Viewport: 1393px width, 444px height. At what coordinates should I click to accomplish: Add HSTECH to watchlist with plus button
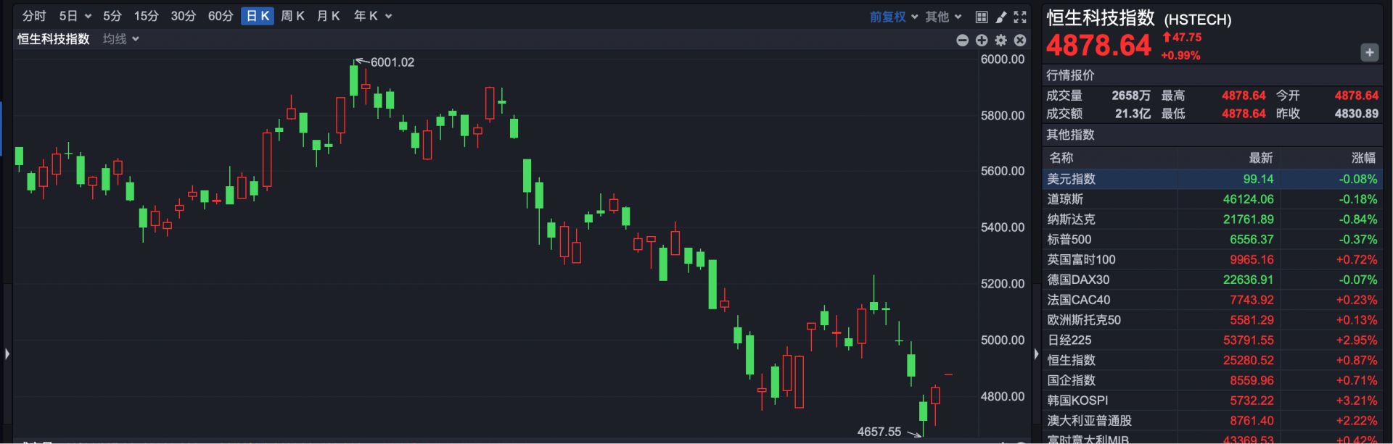tap(1369, 52)
